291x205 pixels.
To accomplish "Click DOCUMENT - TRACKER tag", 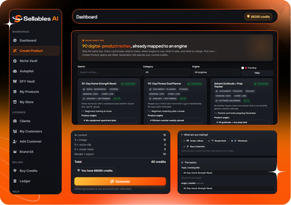I will (x=229, y=91).
